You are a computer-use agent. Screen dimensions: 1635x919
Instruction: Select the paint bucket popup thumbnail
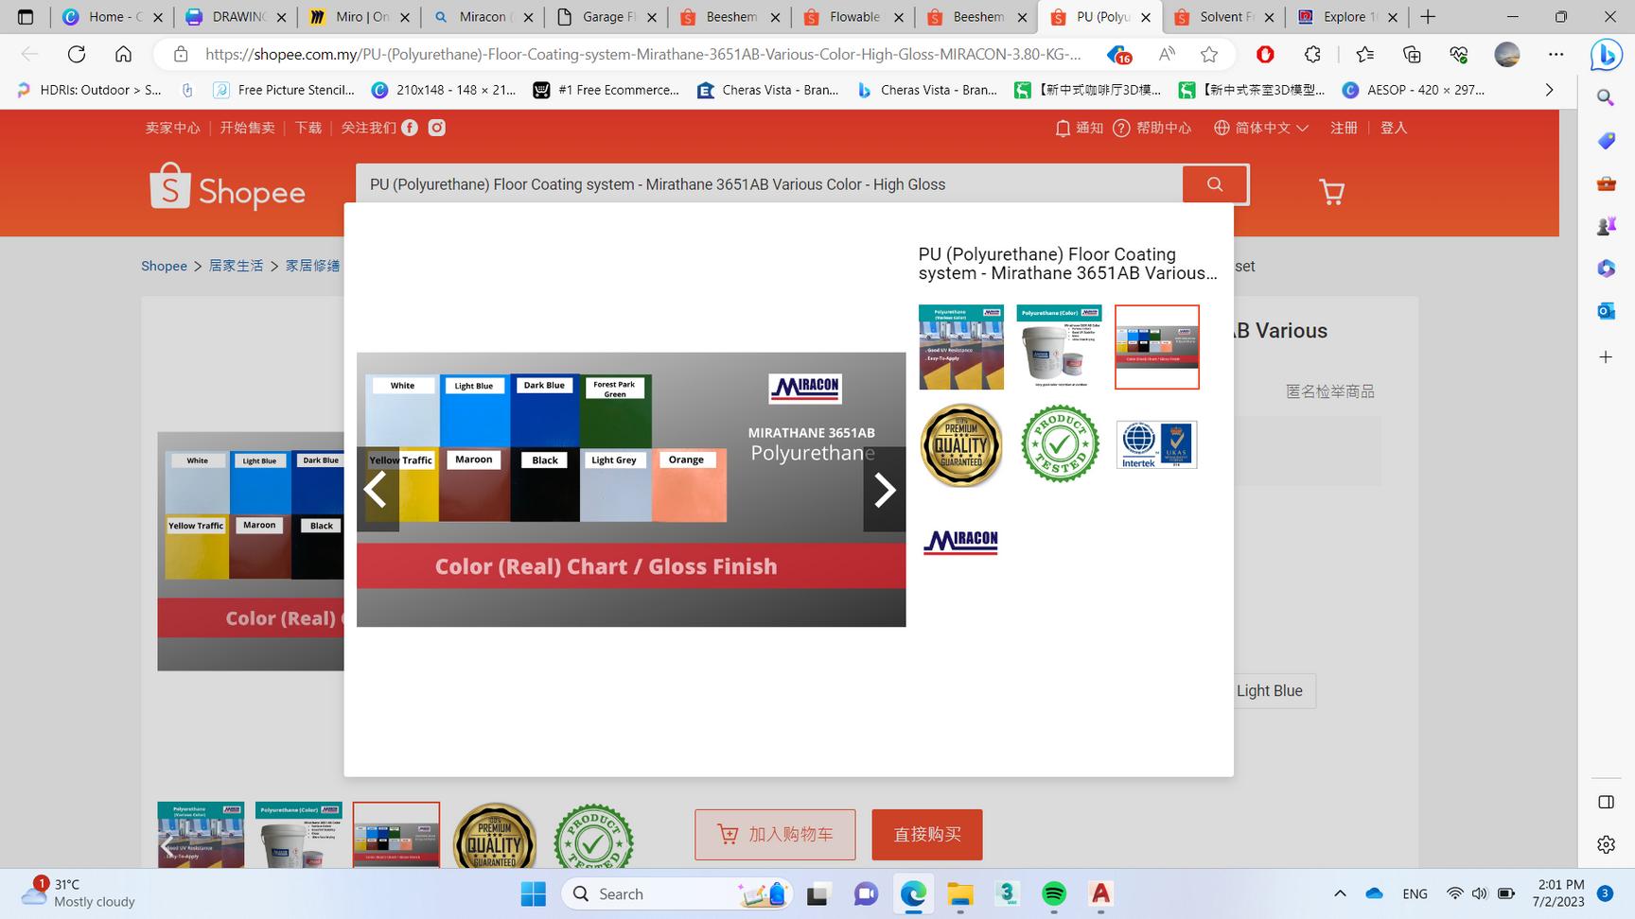(x=1059, y=347)
